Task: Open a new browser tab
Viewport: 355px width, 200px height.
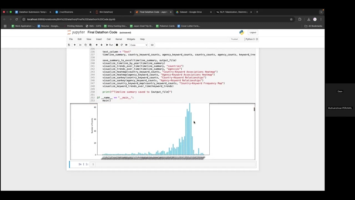Action: pos(257,12)
